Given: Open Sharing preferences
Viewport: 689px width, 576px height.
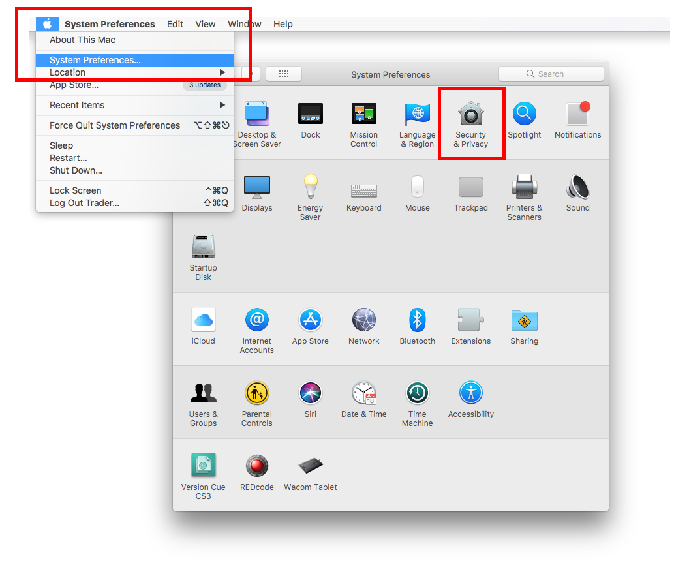Looking at the screenshot, I should (524, 326).
